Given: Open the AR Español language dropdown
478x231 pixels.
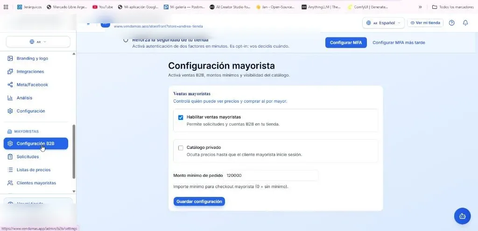Looking at the screenshot, I should pyautogui.click(x=383, y=23).
